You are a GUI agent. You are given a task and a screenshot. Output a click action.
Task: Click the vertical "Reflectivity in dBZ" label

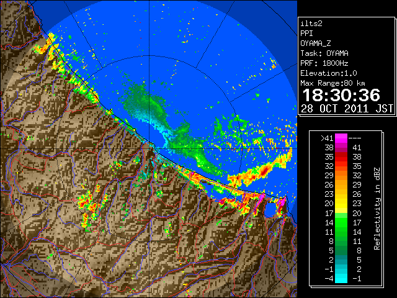pyautogui.click(x=377, y=209)
